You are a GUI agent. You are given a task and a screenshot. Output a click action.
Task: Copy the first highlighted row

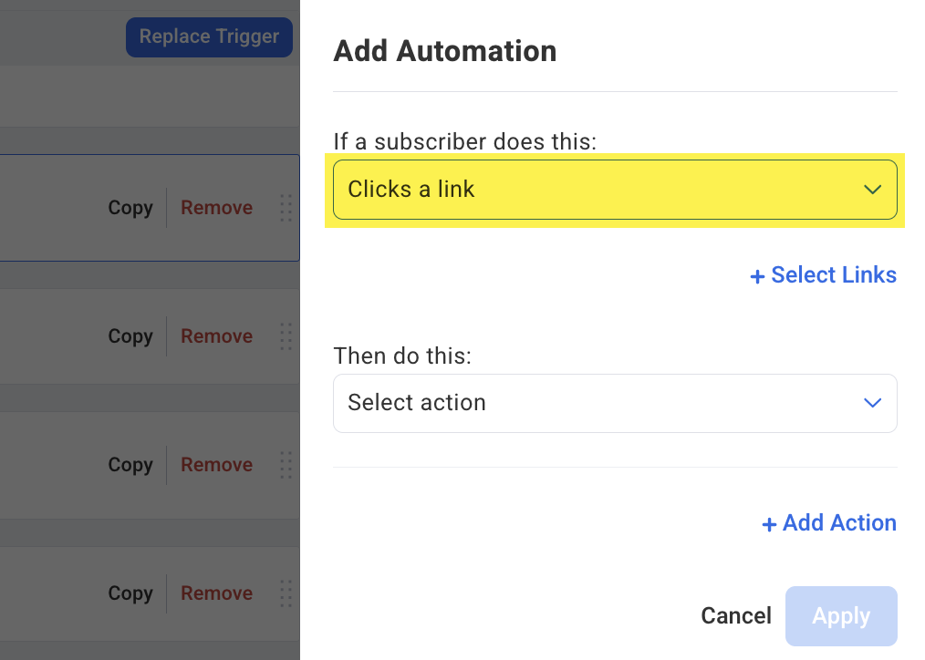click(x=130, y=208)
